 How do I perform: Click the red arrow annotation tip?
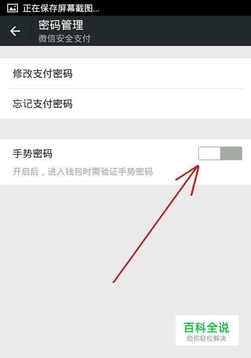pyautogui.click(x=197, y=167)
